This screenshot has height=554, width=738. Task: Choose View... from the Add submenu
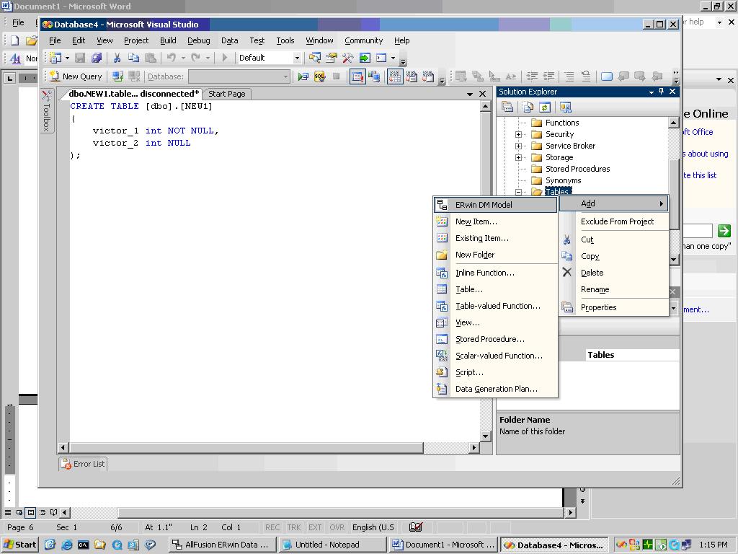(x=495, y=322)
